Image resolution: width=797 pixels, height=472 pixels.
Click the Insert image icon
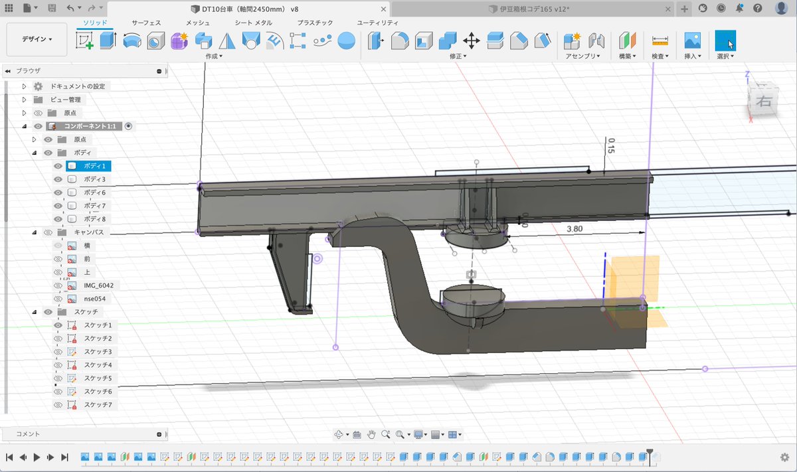pyautogui.click(x=693, y=40)
